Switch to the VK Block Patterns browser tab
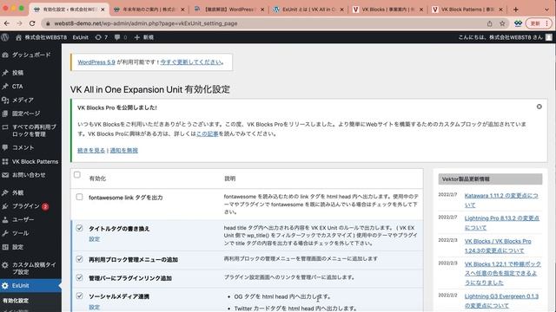 click(468, 10)
